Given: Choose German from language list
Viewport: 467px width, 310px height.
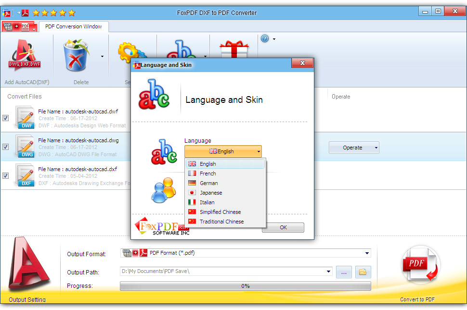Looking at the screenshot, I should pos(225,183).
